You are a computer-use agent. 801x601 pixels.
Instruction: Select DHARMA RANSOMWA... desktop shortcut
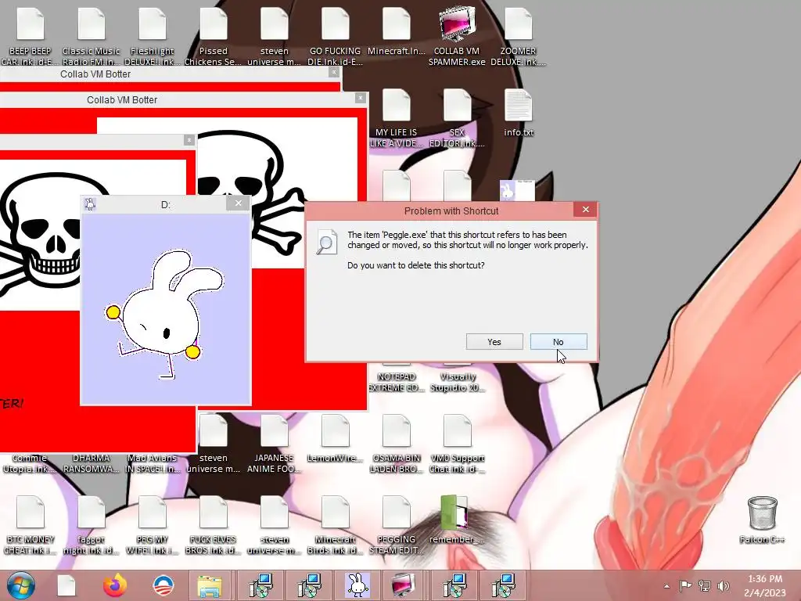tap(91, 463)
